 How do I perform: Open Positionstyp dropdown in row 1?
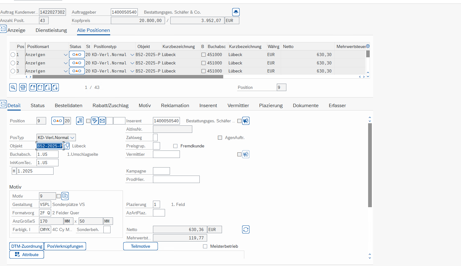[132, 55]
